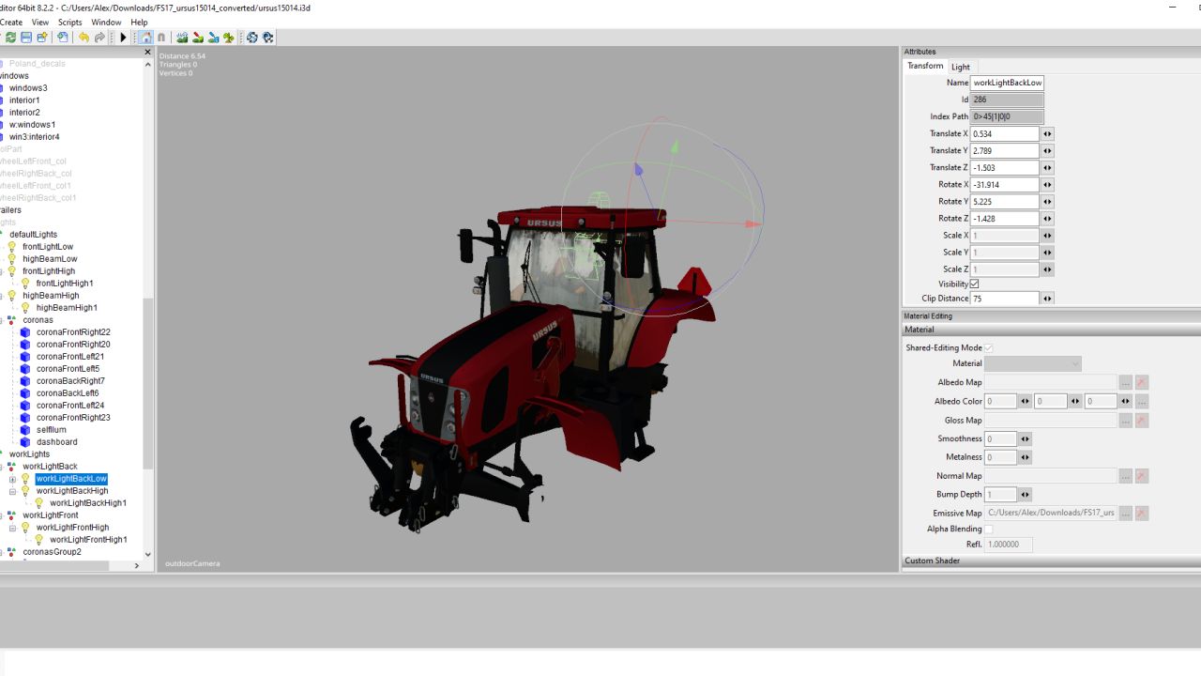1201x676 pixels.
Task: Switch to the Light tab
Action: coord(961,67)
